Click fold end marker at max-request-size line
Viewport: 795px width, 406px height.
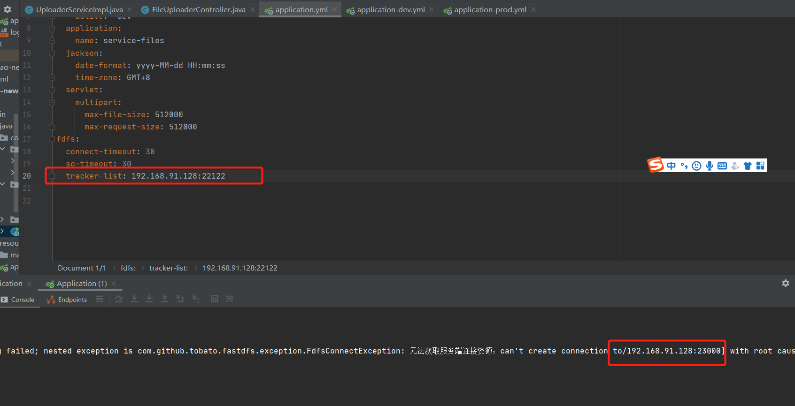click(x=52, y=127)
